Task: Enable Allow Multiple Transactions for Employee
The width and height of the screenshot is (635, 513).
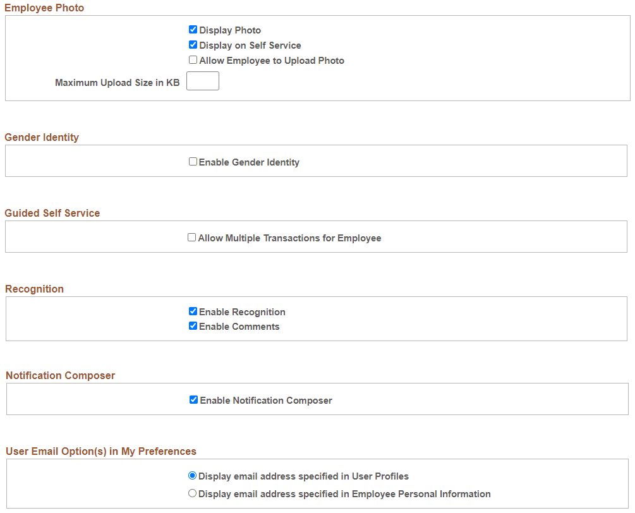Action: [x=191, y=237]
